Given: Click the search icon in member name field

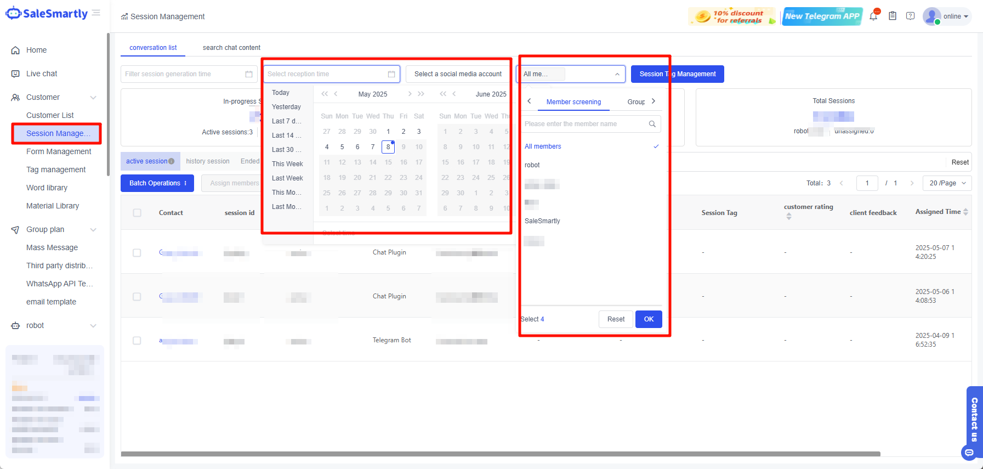Looking at the screenshot, I should click(x=652, y=124).
